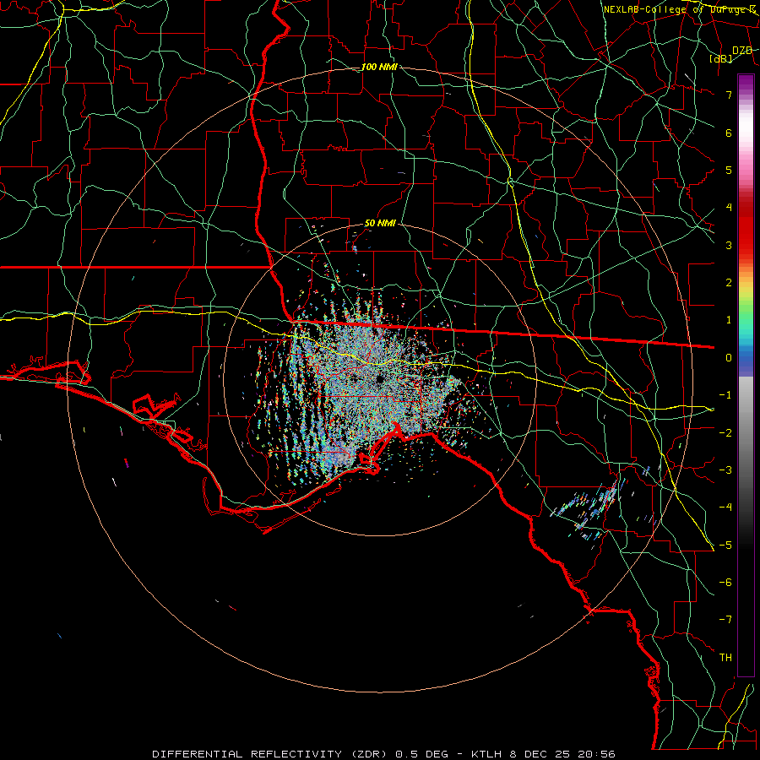Viewport: 760px width, 760px height.
Task: Click the "-7" value on the dB scale
Action: [725, 620]
